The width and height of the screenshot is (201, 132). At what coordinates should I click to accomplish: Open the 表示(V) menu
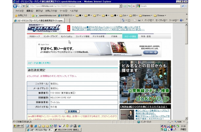pyautogui.click(x=39, y=11)
